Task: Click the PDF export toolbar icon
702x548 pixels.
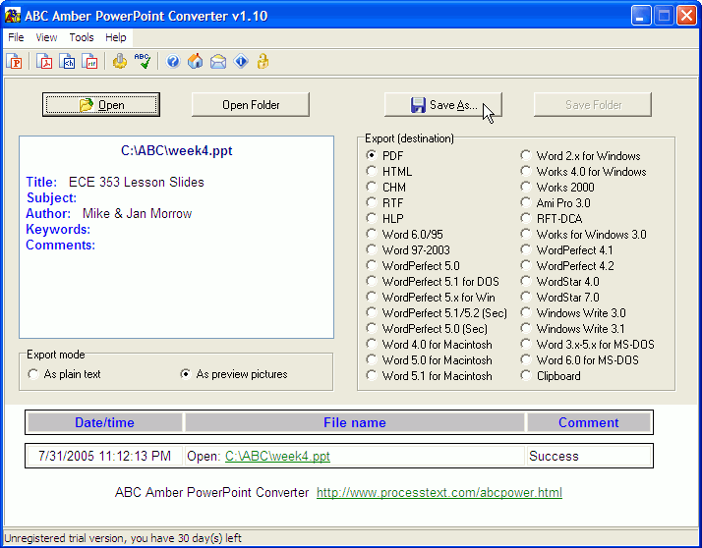Action: point(45,62)
